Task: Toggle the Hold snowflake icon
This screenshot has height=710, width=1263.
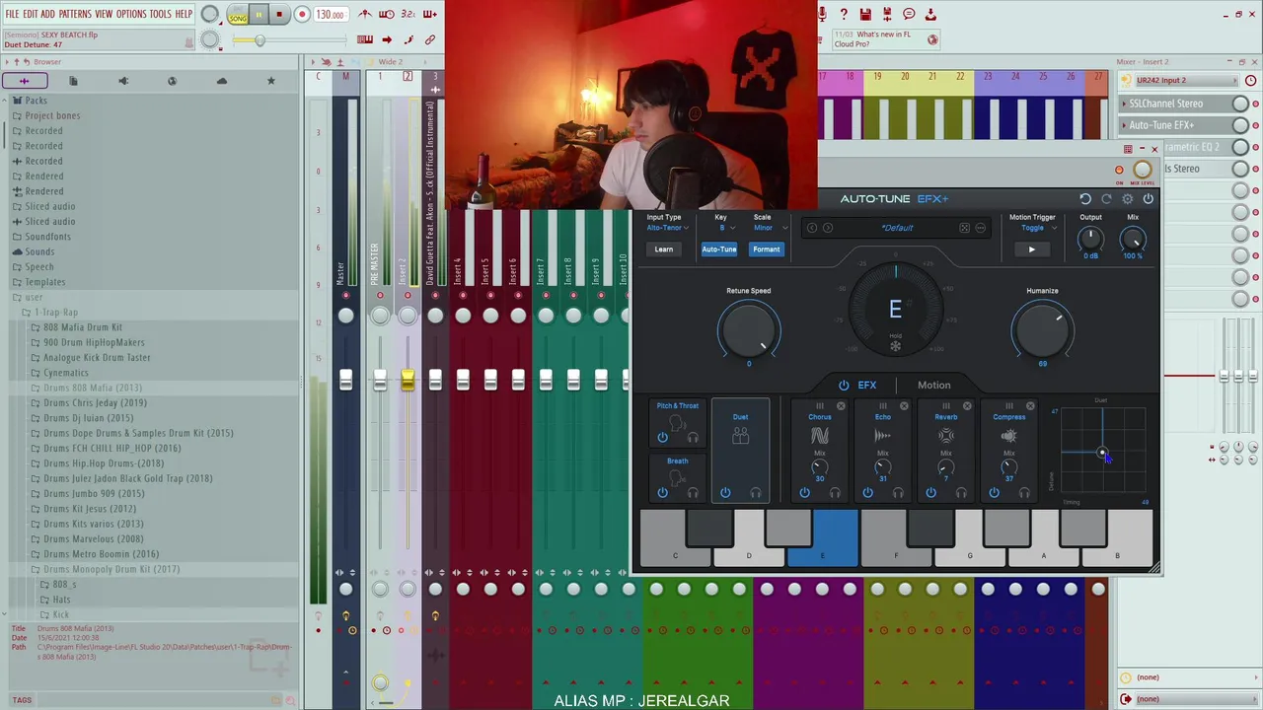Action: click(x=896, y=346)
